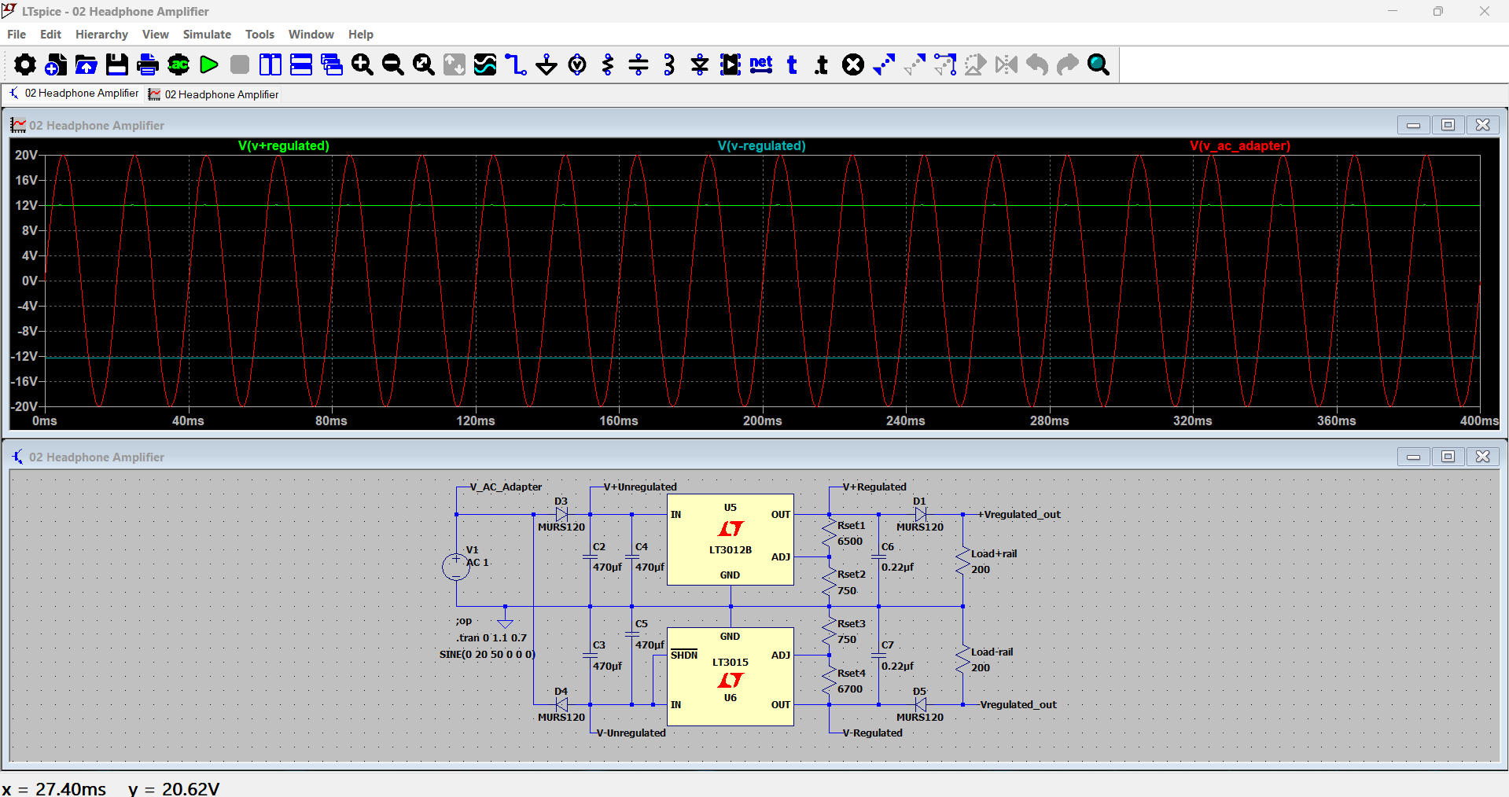Open the Hierarchy menu
The height and width of the screenshot is (797, 1509).
click(101, 35)
